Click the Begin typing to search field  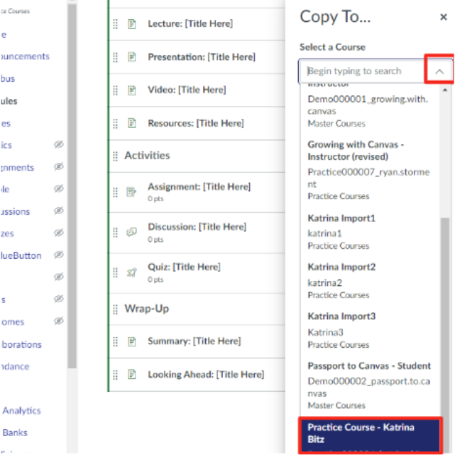[x=362, y=71]
